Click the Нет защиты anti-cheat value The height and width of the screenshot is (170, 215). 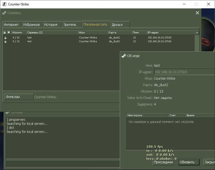(x=163, y=98)
